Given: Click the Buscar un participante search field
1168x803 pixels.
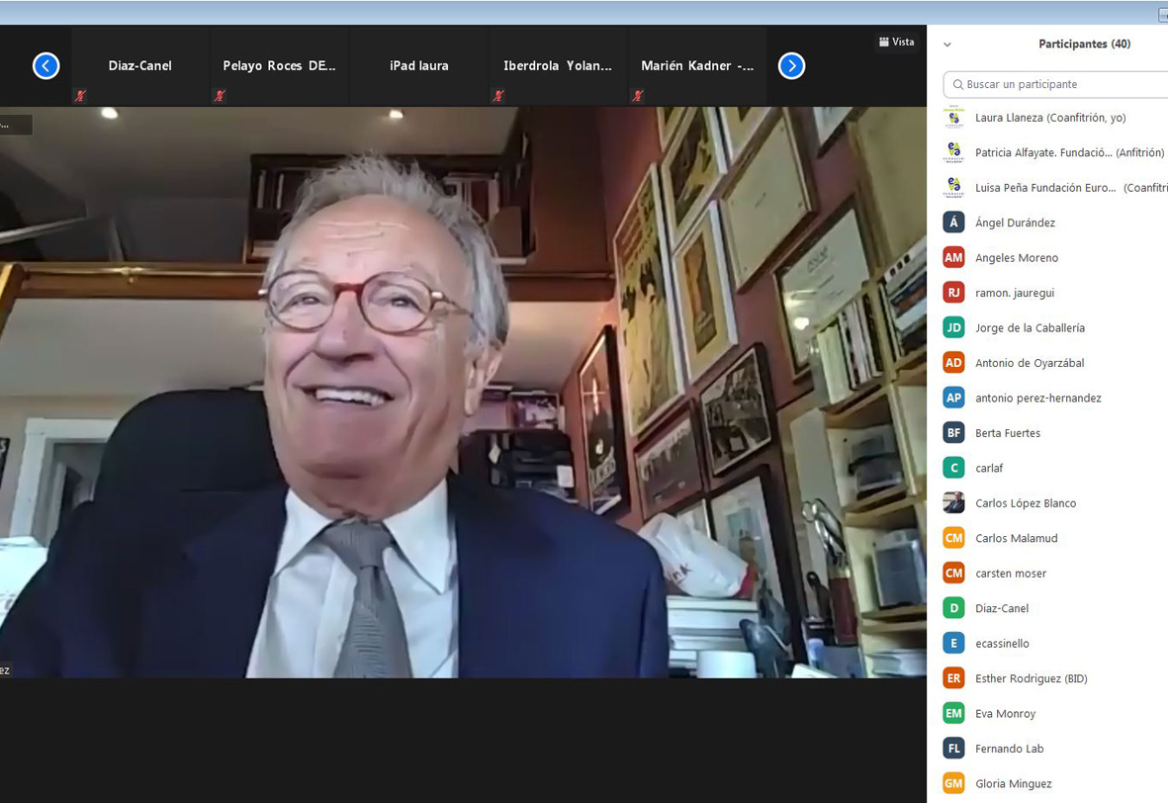Looking at the screenshot, I should [x=1058, y=85].
